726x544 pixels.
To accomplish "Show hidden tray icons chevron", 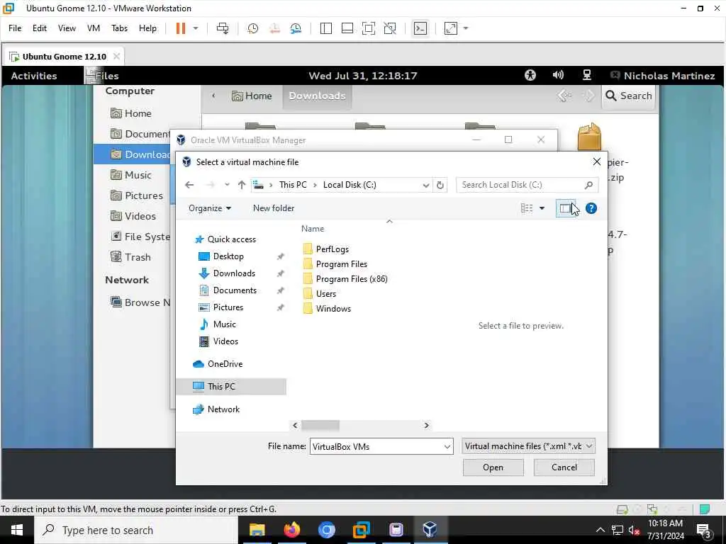I will click(x=600, y=530).
